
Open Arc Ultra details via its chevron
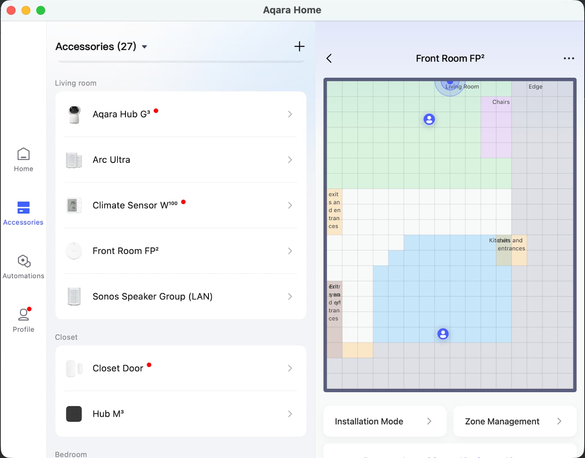pyautogui.click(x=290, y=160)
